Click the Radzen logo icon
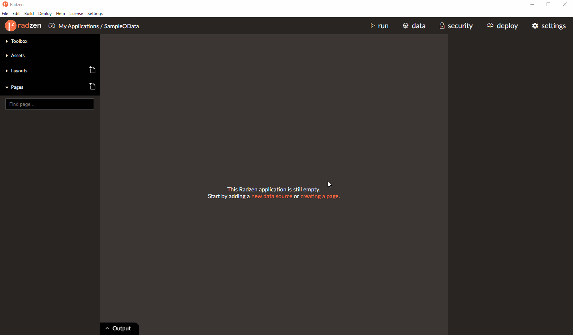 pyautogui.click(x=11, y=26)
